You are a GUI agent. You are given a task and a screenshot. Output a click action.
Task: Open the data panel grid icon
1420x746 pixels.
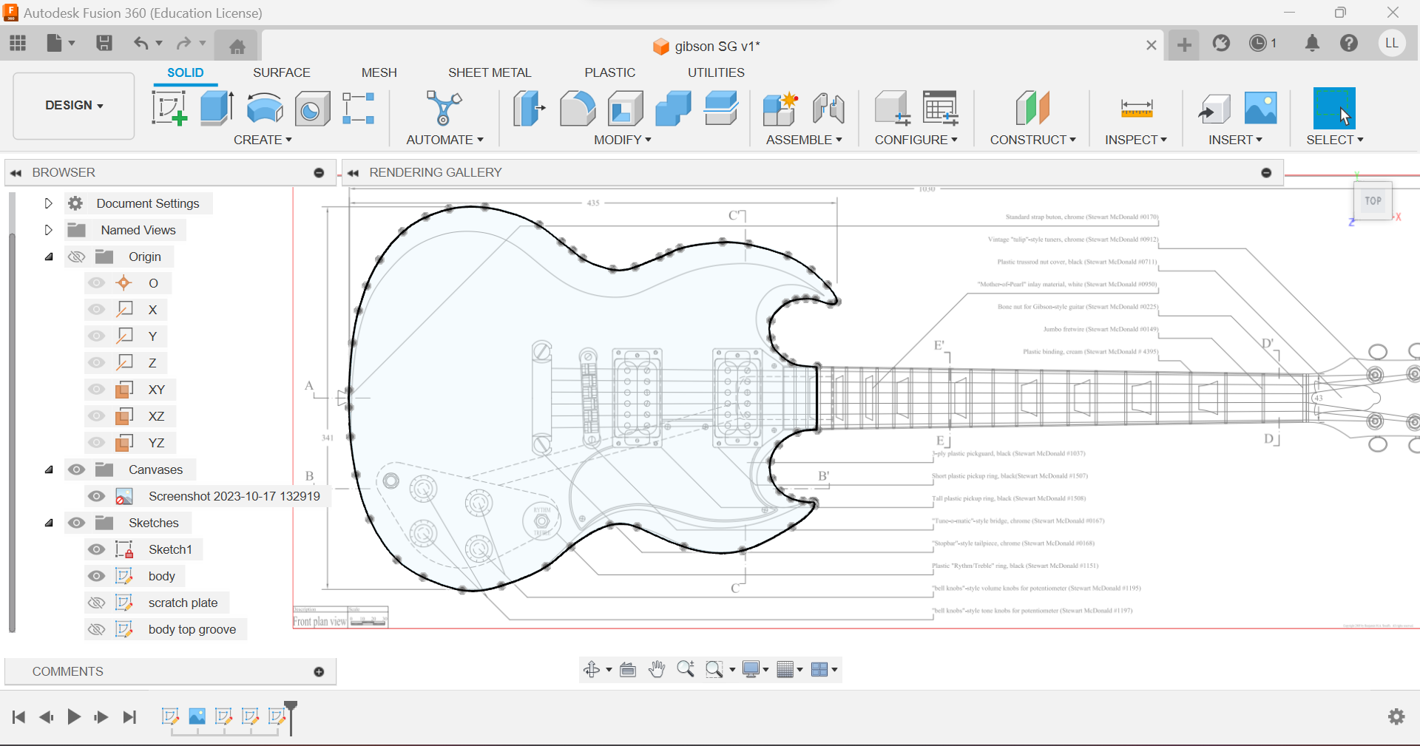tap(18, 43)
